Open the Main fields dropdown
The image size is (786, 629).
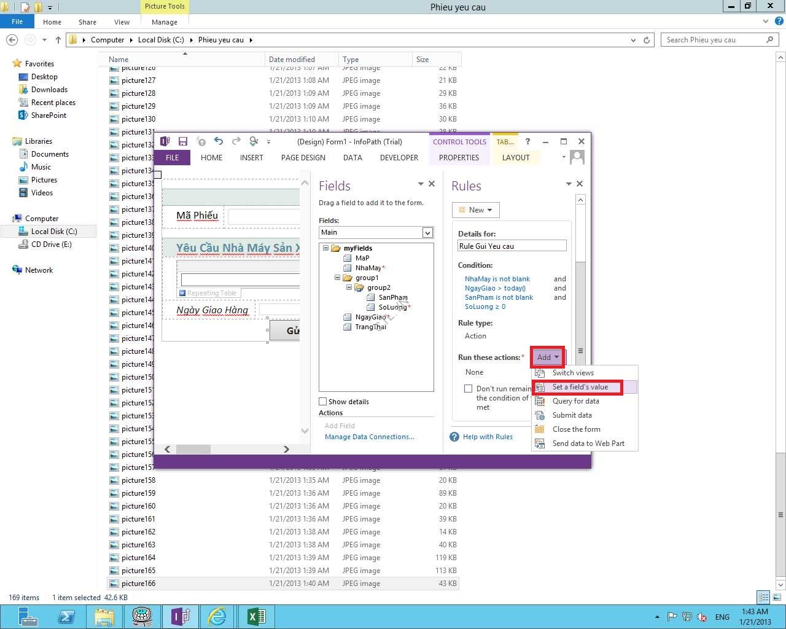(x=427, y=232)
